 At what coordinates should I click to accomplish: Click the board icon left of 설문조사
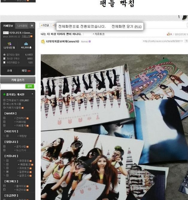[x=7, y=175]
